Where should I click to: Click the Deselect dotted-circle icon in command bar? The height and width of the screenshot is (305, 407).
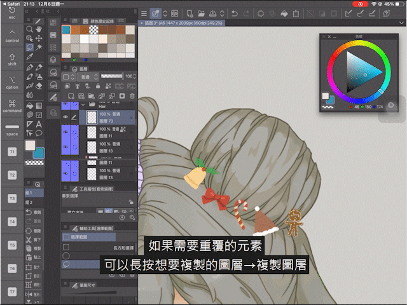click(x=261, y=13)
